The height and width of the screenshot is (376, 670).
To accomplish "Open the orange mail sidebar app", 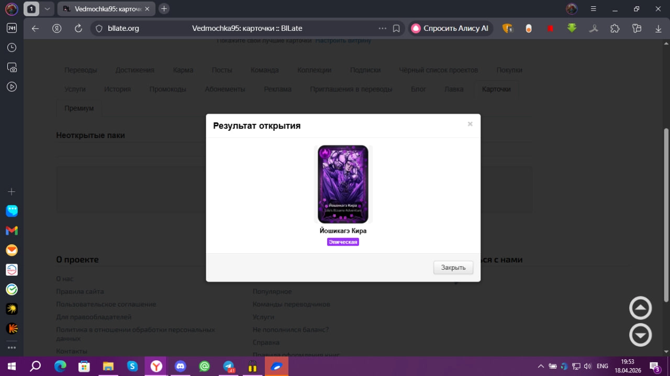I will coord(12,250).
